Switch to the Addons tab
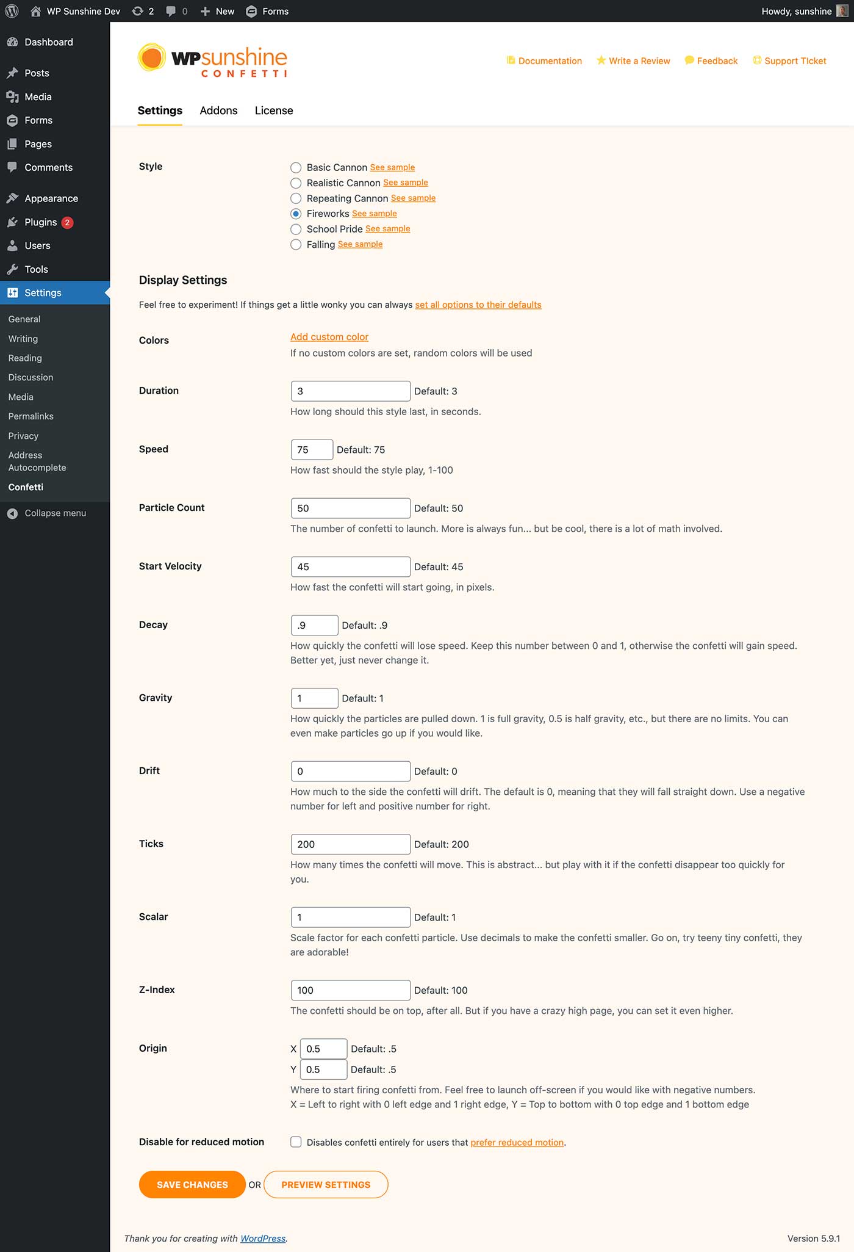This screenshot has height=1252, width=854. coord(218,110)
